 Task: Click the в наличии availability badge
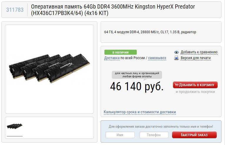click(x=121, y=52)
